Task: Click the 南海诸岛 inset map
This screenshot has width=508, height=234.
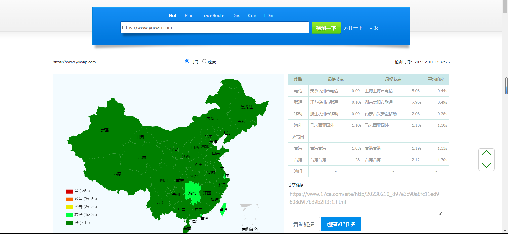Action: [x=250, y=218]
